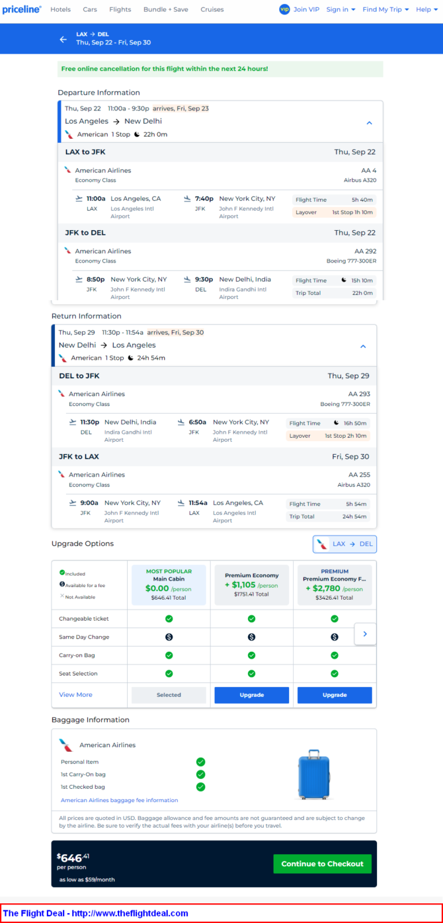
Task: Open the Flights menu
Action: coord(120,9)
